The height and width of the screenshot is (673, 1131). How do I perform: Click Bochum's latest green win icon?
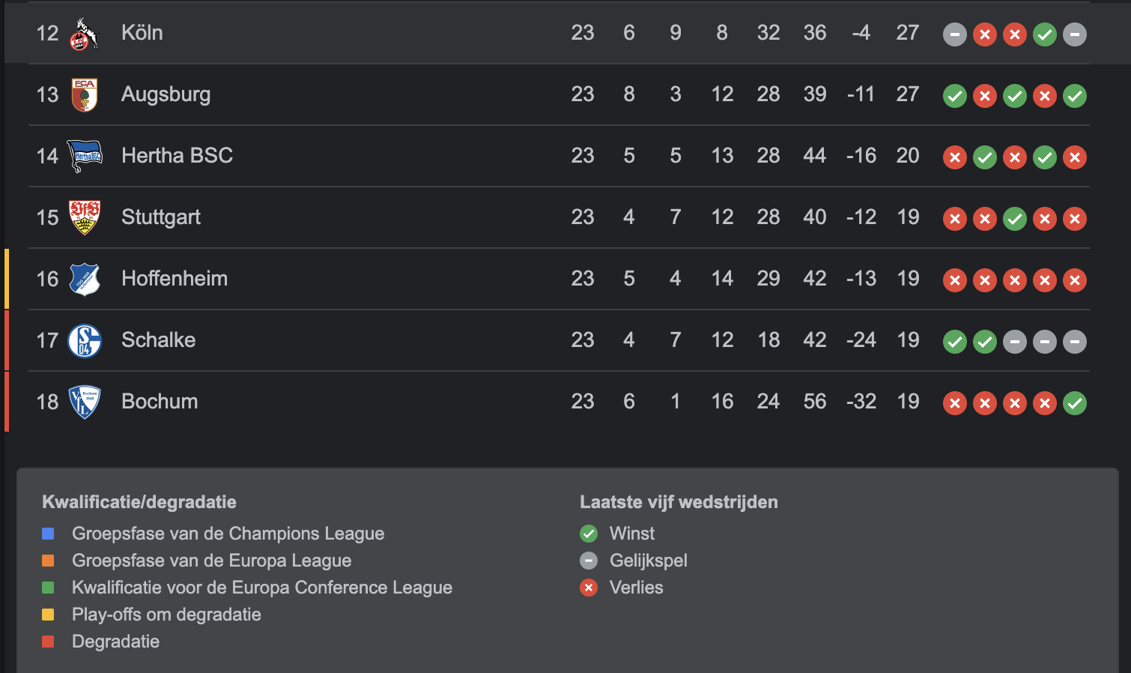point(1075,403)
